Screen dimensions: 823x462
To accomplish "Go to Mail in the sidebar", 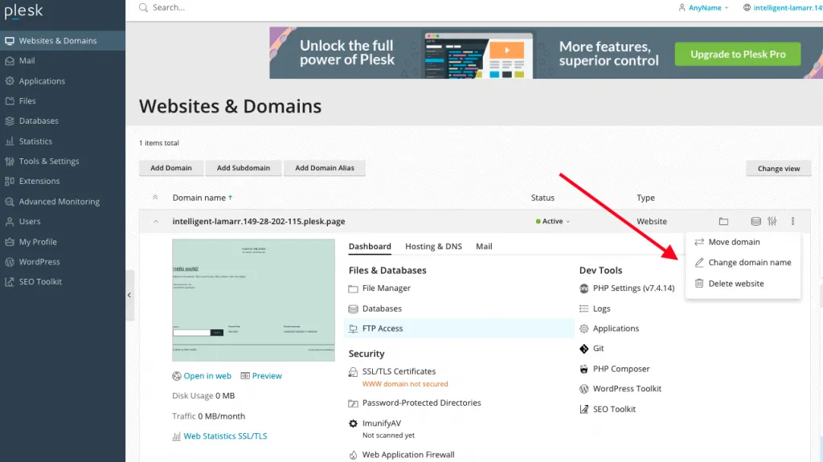I will (27, 60).
